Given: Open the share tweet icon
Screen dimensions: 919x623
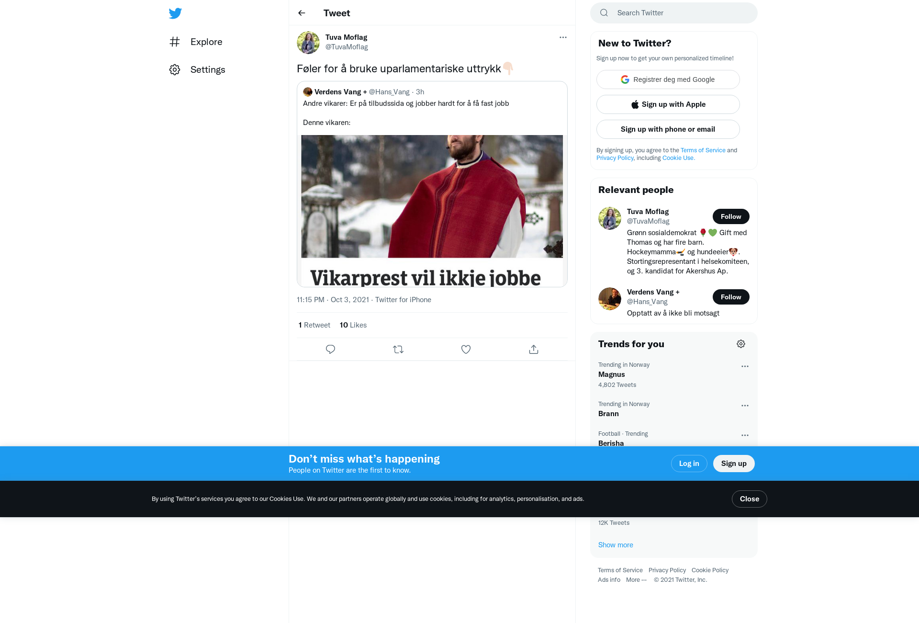Looking at the screenshot, I should coord(534,350).
